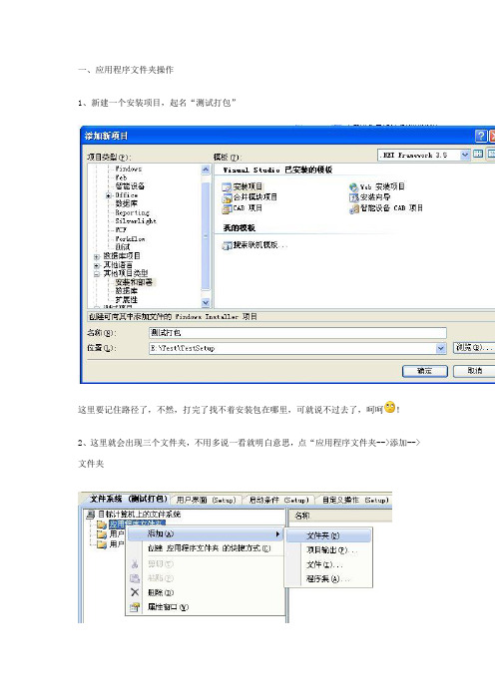The height and width of the screenshot is (700, 495).
Task: Open the 添加 submenu arrow
Action: point(277,533)
